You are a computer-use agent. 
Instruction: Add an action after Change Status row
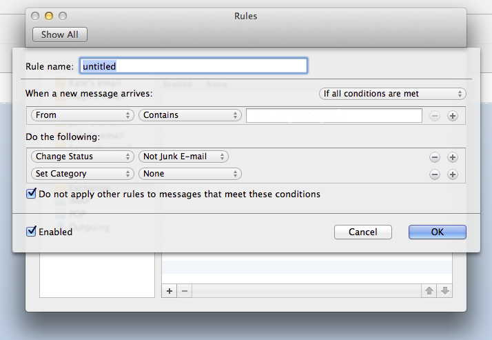[x=453, y=157]
